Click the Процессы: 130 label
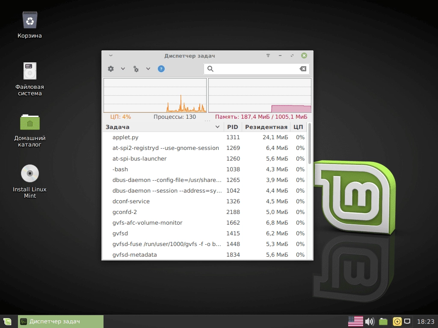The image size is (438, 328). 175,117
